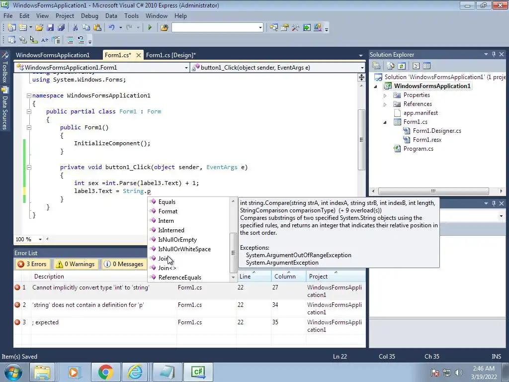509x382 pixels.
Task: Click the Save All icon
Action: 61,28
